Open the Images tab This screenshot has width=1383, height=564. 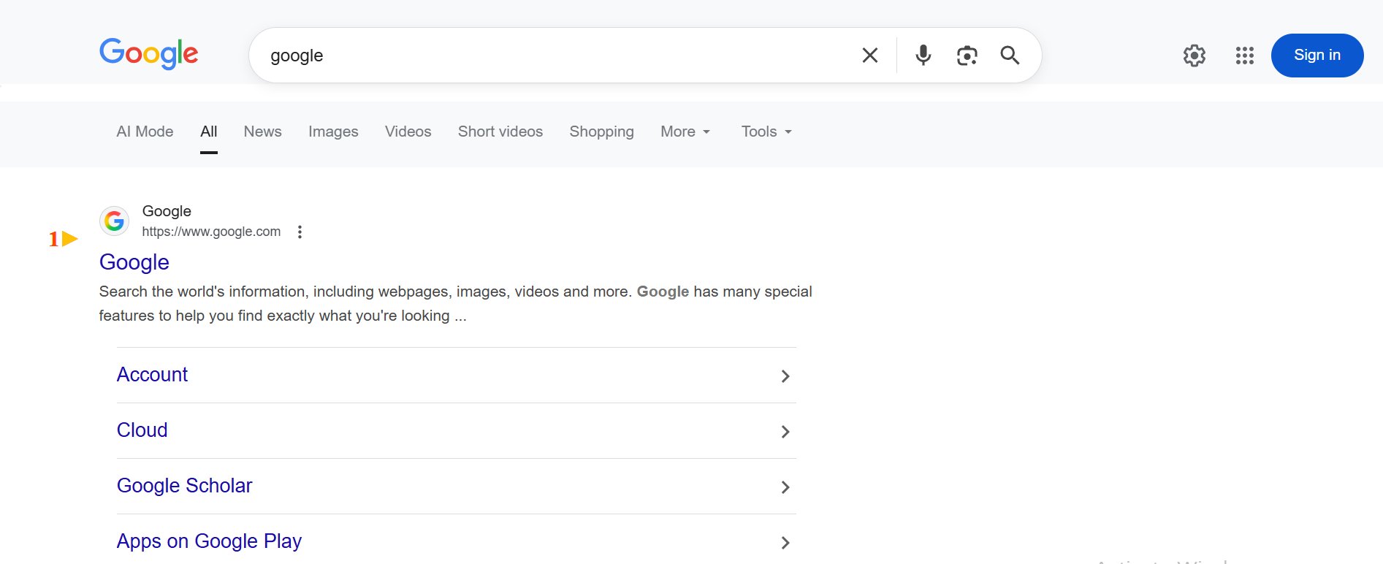coord(333,132)
